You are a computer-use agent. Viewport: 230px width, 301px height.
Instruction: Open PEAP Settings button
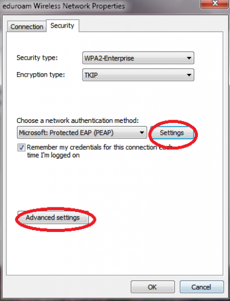tap(172, 133)
